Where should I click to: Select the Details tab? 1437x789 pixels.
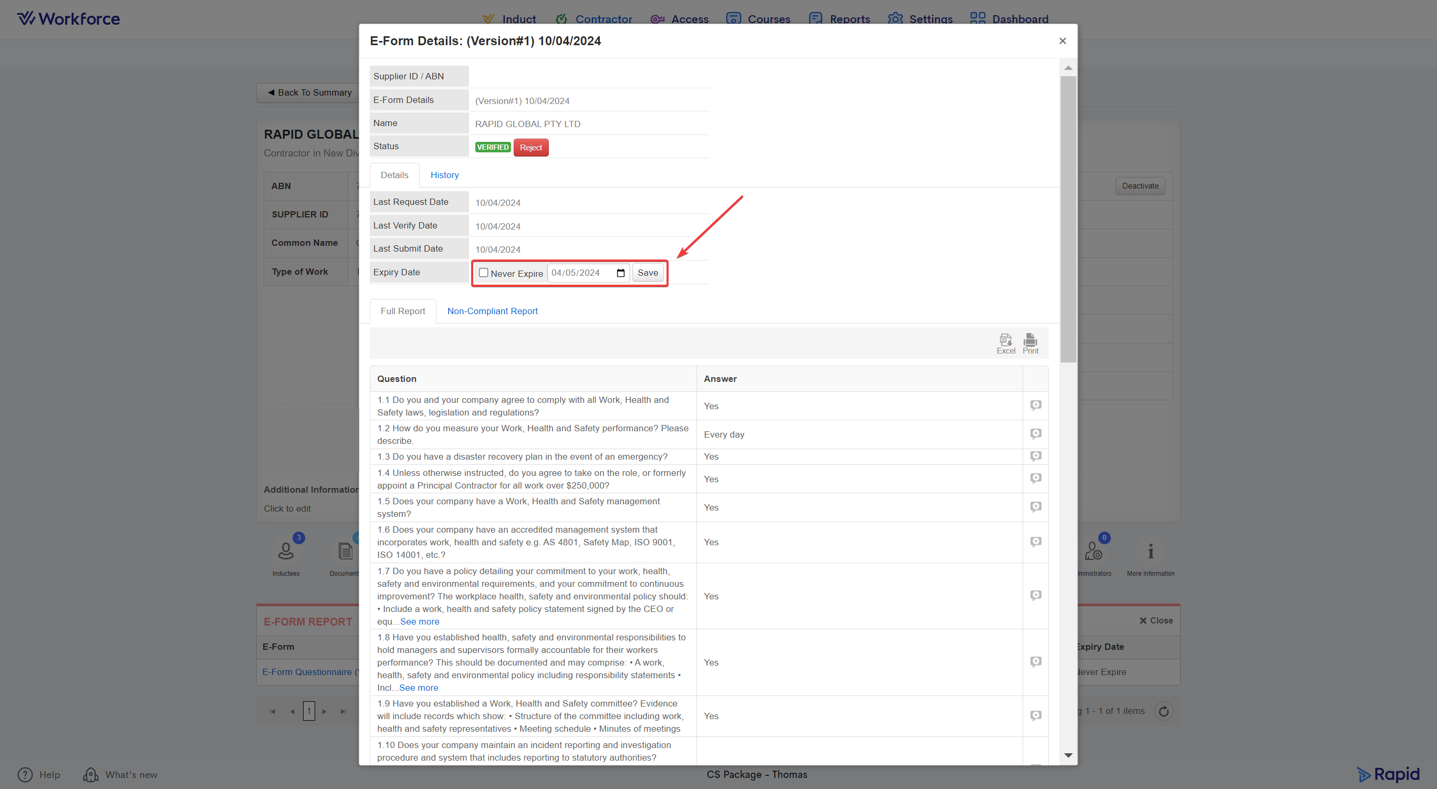[x=394, y=175]
